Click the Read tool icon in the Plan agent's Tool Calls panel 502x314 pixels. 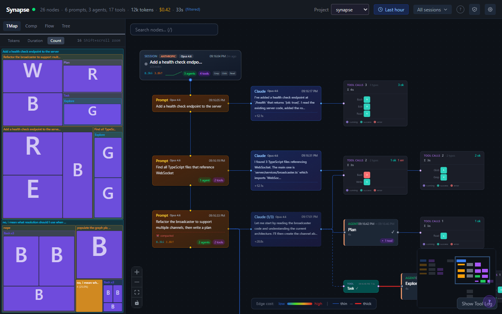click(444, 235)
